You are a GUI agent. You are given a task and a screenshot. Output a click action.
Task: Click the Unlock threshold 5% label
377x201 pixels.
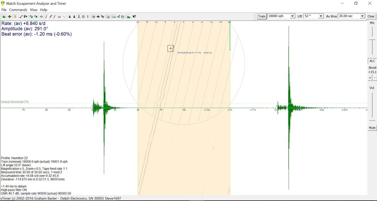[15, 102]
